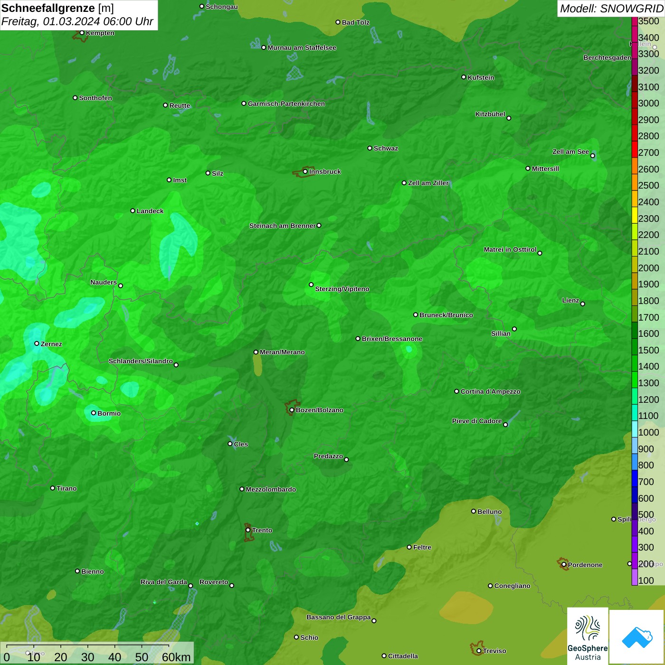
Task: Click the Brixen/Bressanone label
Action: 392,339
